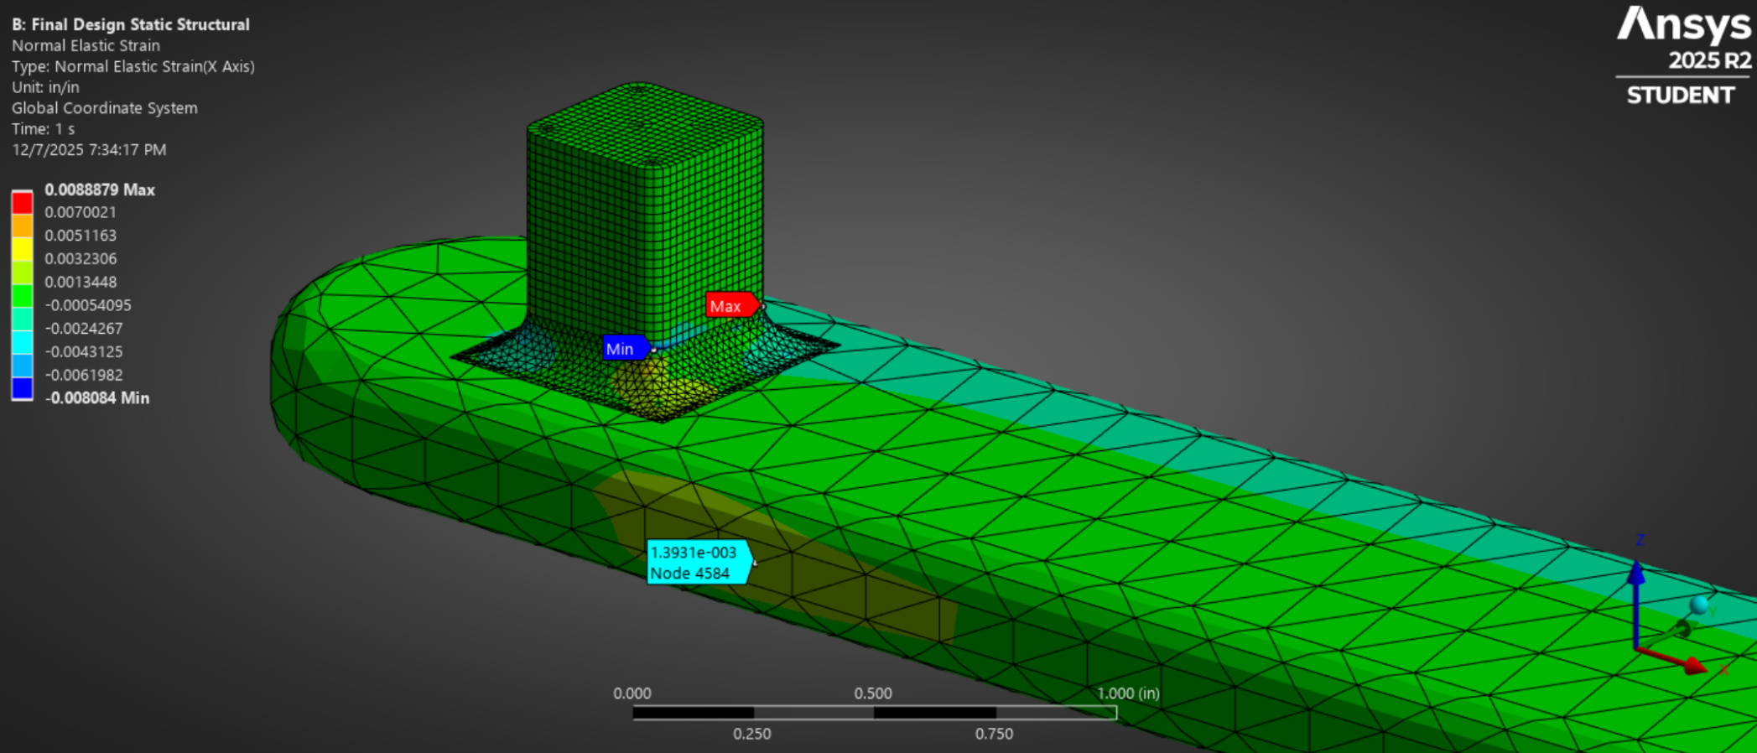Click the cyan isometric ball on triad
The image size is (1757, 753).
click(1699, 605)
